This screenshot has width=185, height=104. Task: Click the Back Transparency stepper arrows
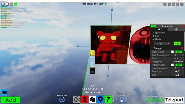(x=183, y=55)
